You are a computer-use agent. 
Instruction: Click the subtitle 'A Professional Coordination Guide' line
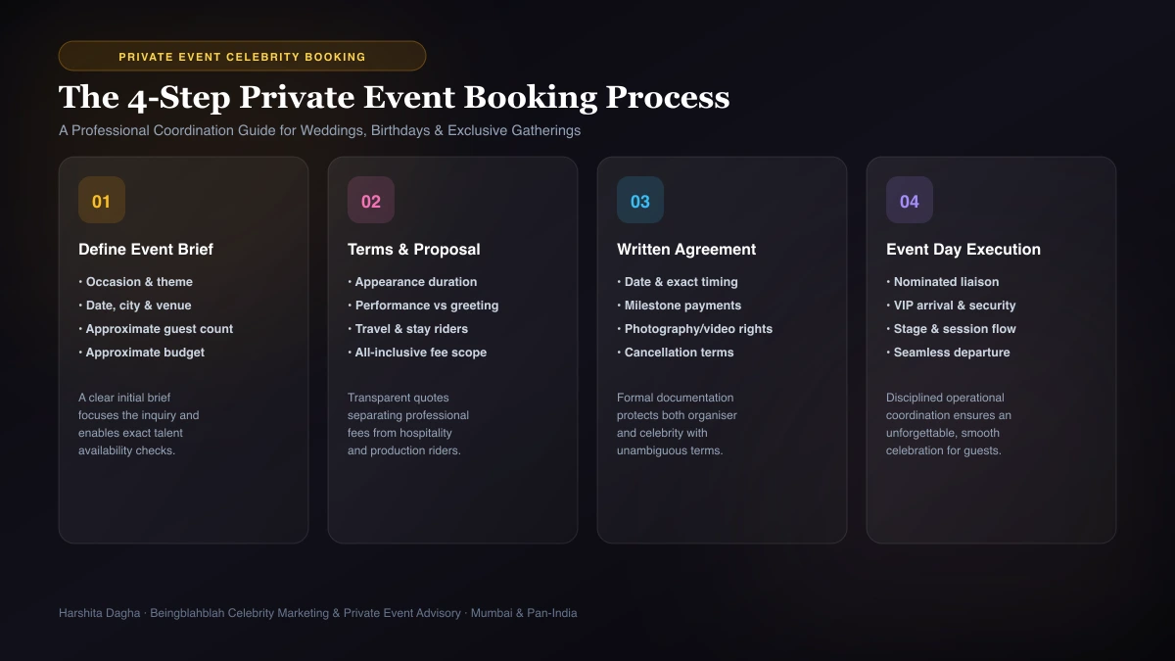(x=319, y=130)
